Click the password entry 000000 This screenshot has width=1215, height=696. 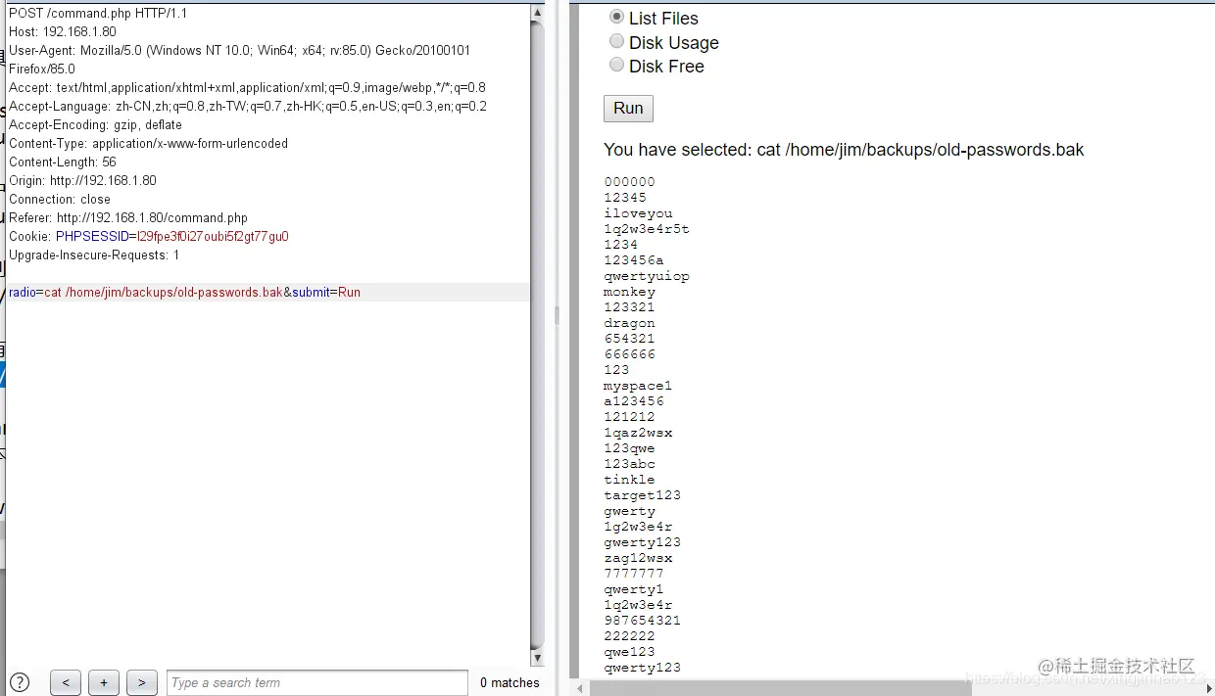pyautogui.click(x=629, y=182)
